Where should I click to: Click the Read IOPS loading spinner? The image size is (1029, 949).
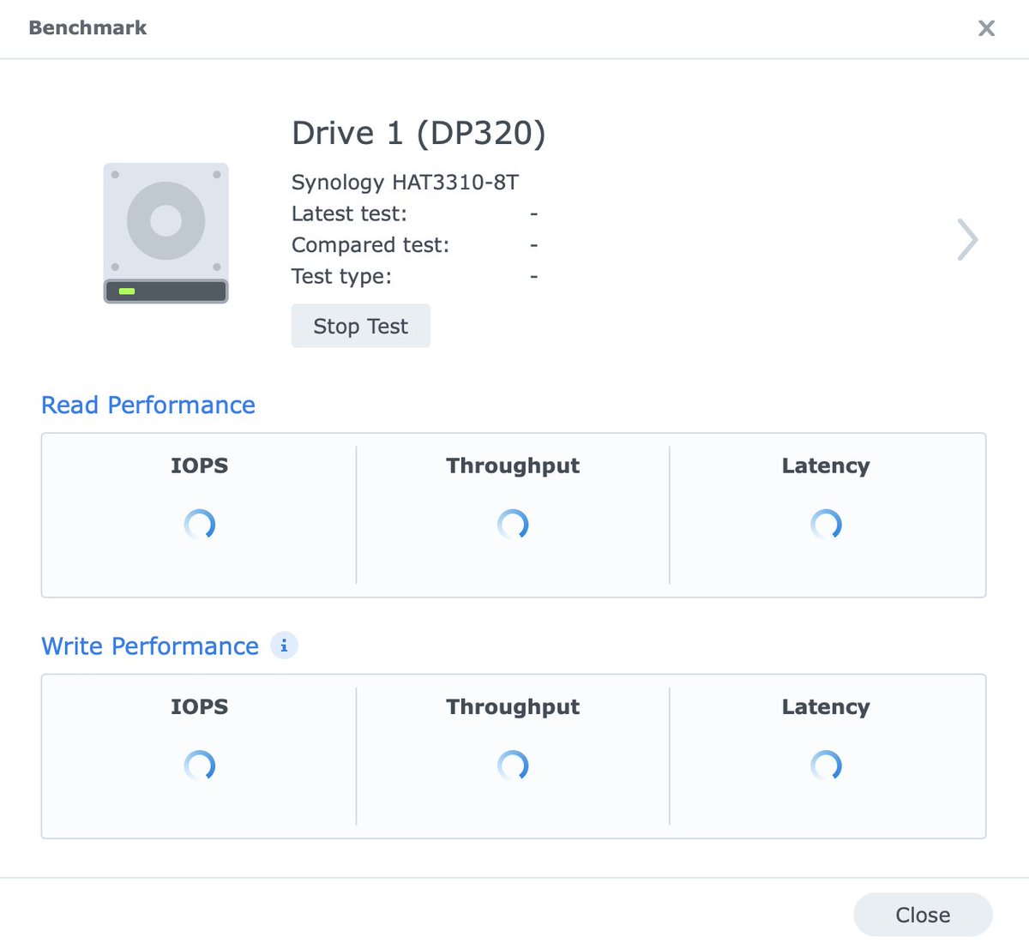(200, 524)
